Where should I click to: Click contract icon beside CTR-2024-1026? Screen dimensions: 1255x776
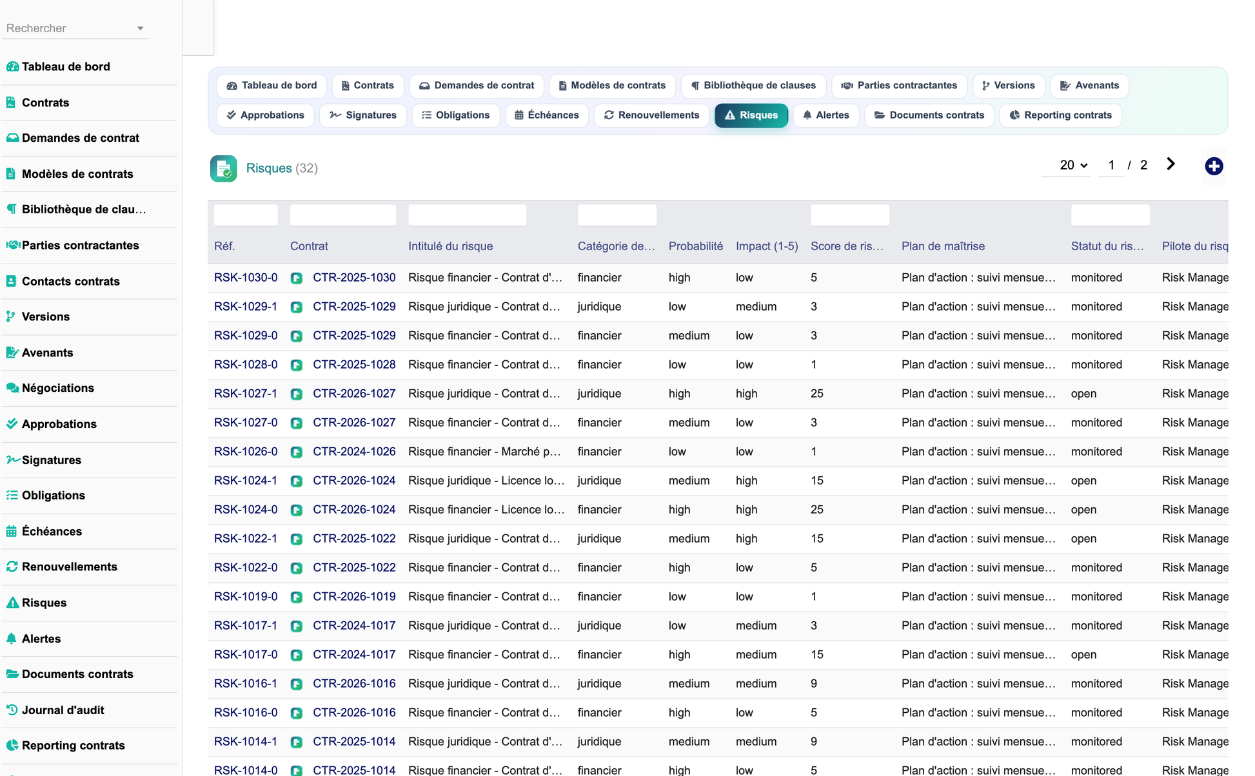tap(297, 452)
